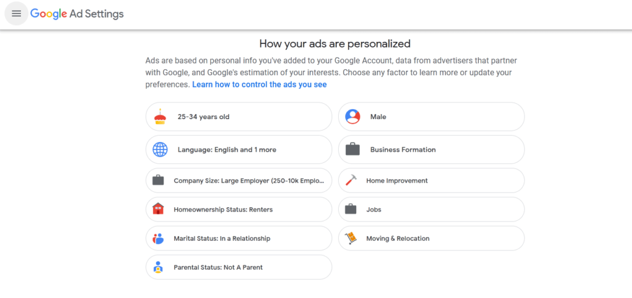The image size is (632, 298).
Task: Click the birthday cake age icon
Action: coord(160,117)
